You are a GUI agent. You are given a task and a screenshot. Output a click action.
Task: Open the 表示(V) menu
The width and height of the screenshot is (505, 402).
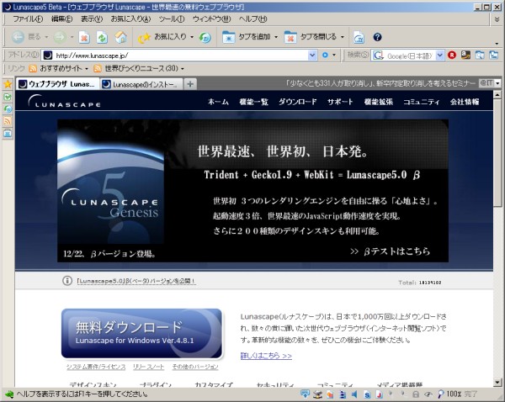tap(92, 19)
